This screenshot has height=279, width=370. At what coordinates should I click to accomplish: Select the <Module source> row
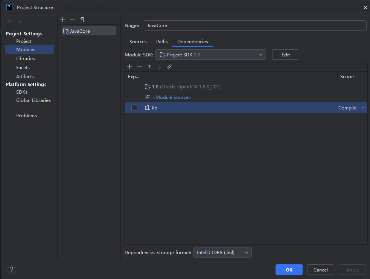pyautogui.click(x=246, y=97)
